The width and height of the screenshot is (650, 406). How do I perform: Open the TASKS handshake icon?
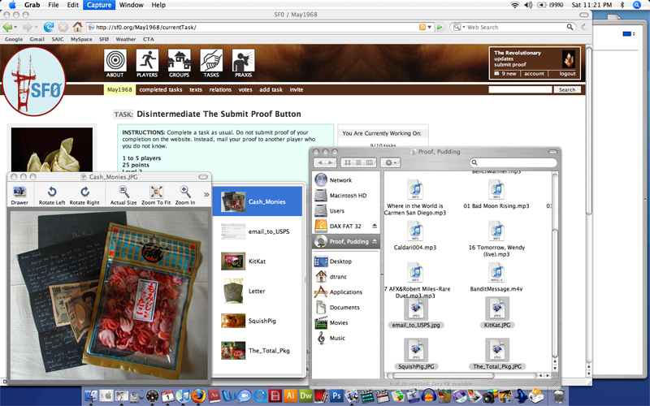pos(211,60)
